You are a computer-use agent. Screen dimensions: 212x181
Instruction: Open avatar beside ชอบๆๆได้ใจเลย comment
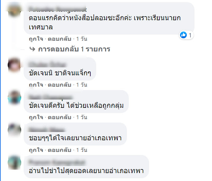pos(14,130)
